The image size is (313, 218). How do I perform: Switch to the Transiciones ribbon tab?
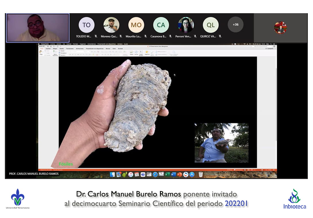[x=70, y=49]
